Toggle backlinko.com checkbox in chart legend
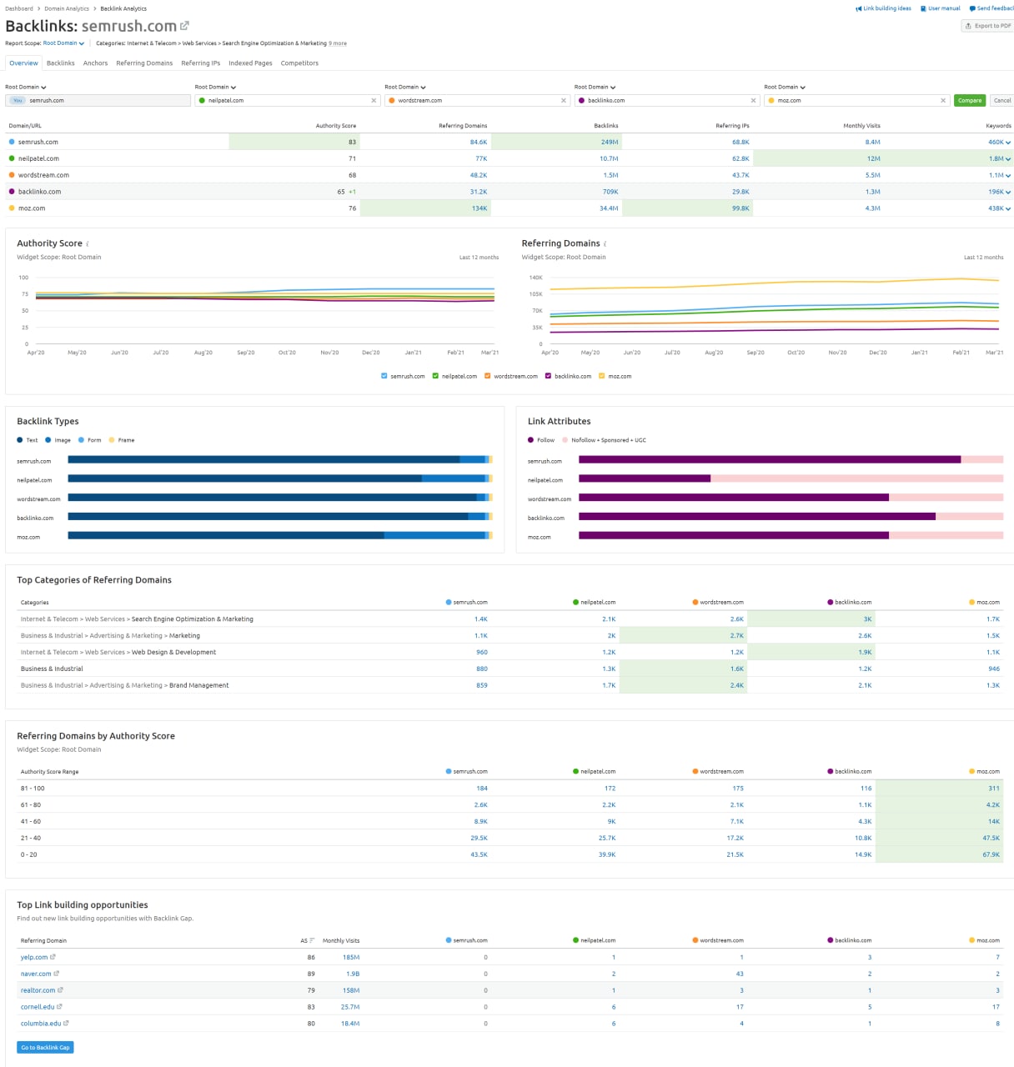 [x=548, y=376]
